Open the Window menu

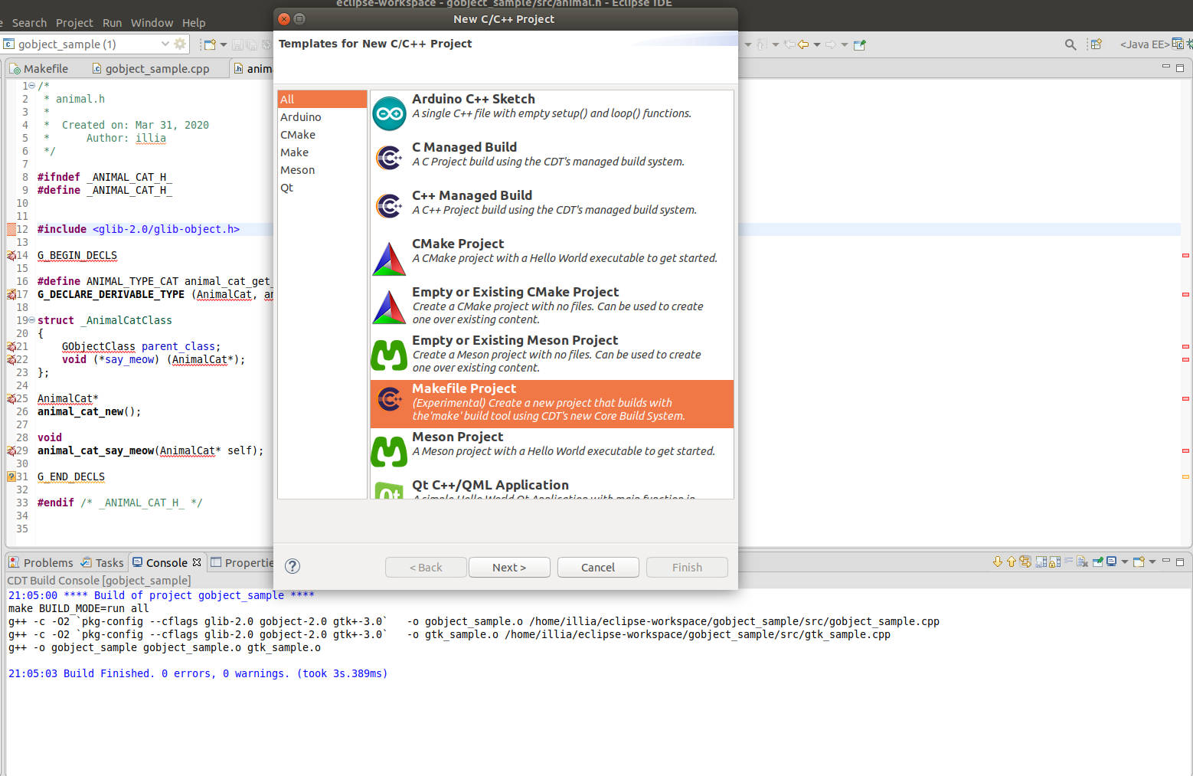[152, 23]
